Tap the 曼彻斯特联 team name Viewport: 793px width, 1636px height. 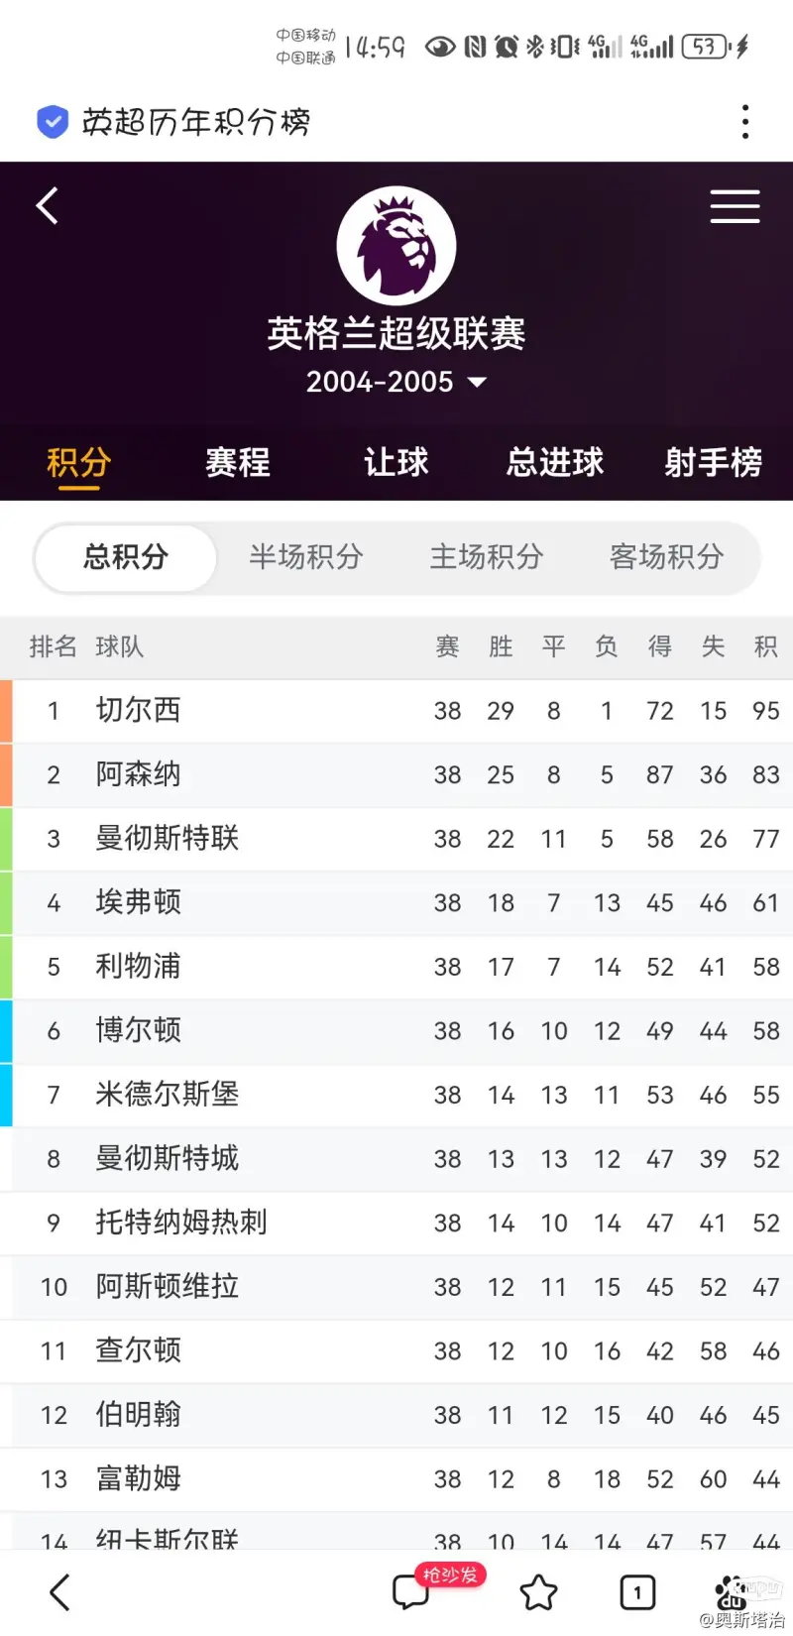tap(168, 839)
